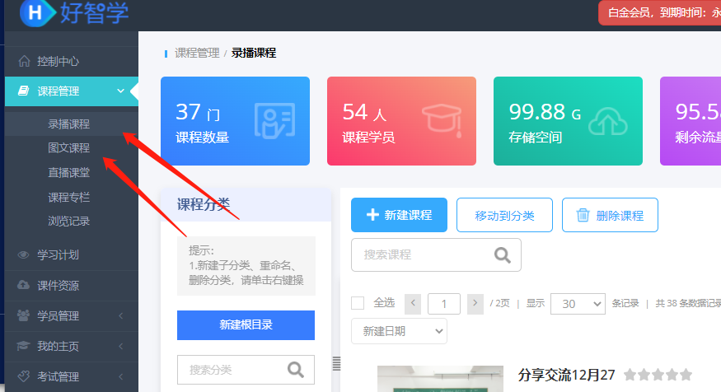This screenshot has width=721, height=392.
Task: Open the 控制中心 home icon
Action: (25, 61)
